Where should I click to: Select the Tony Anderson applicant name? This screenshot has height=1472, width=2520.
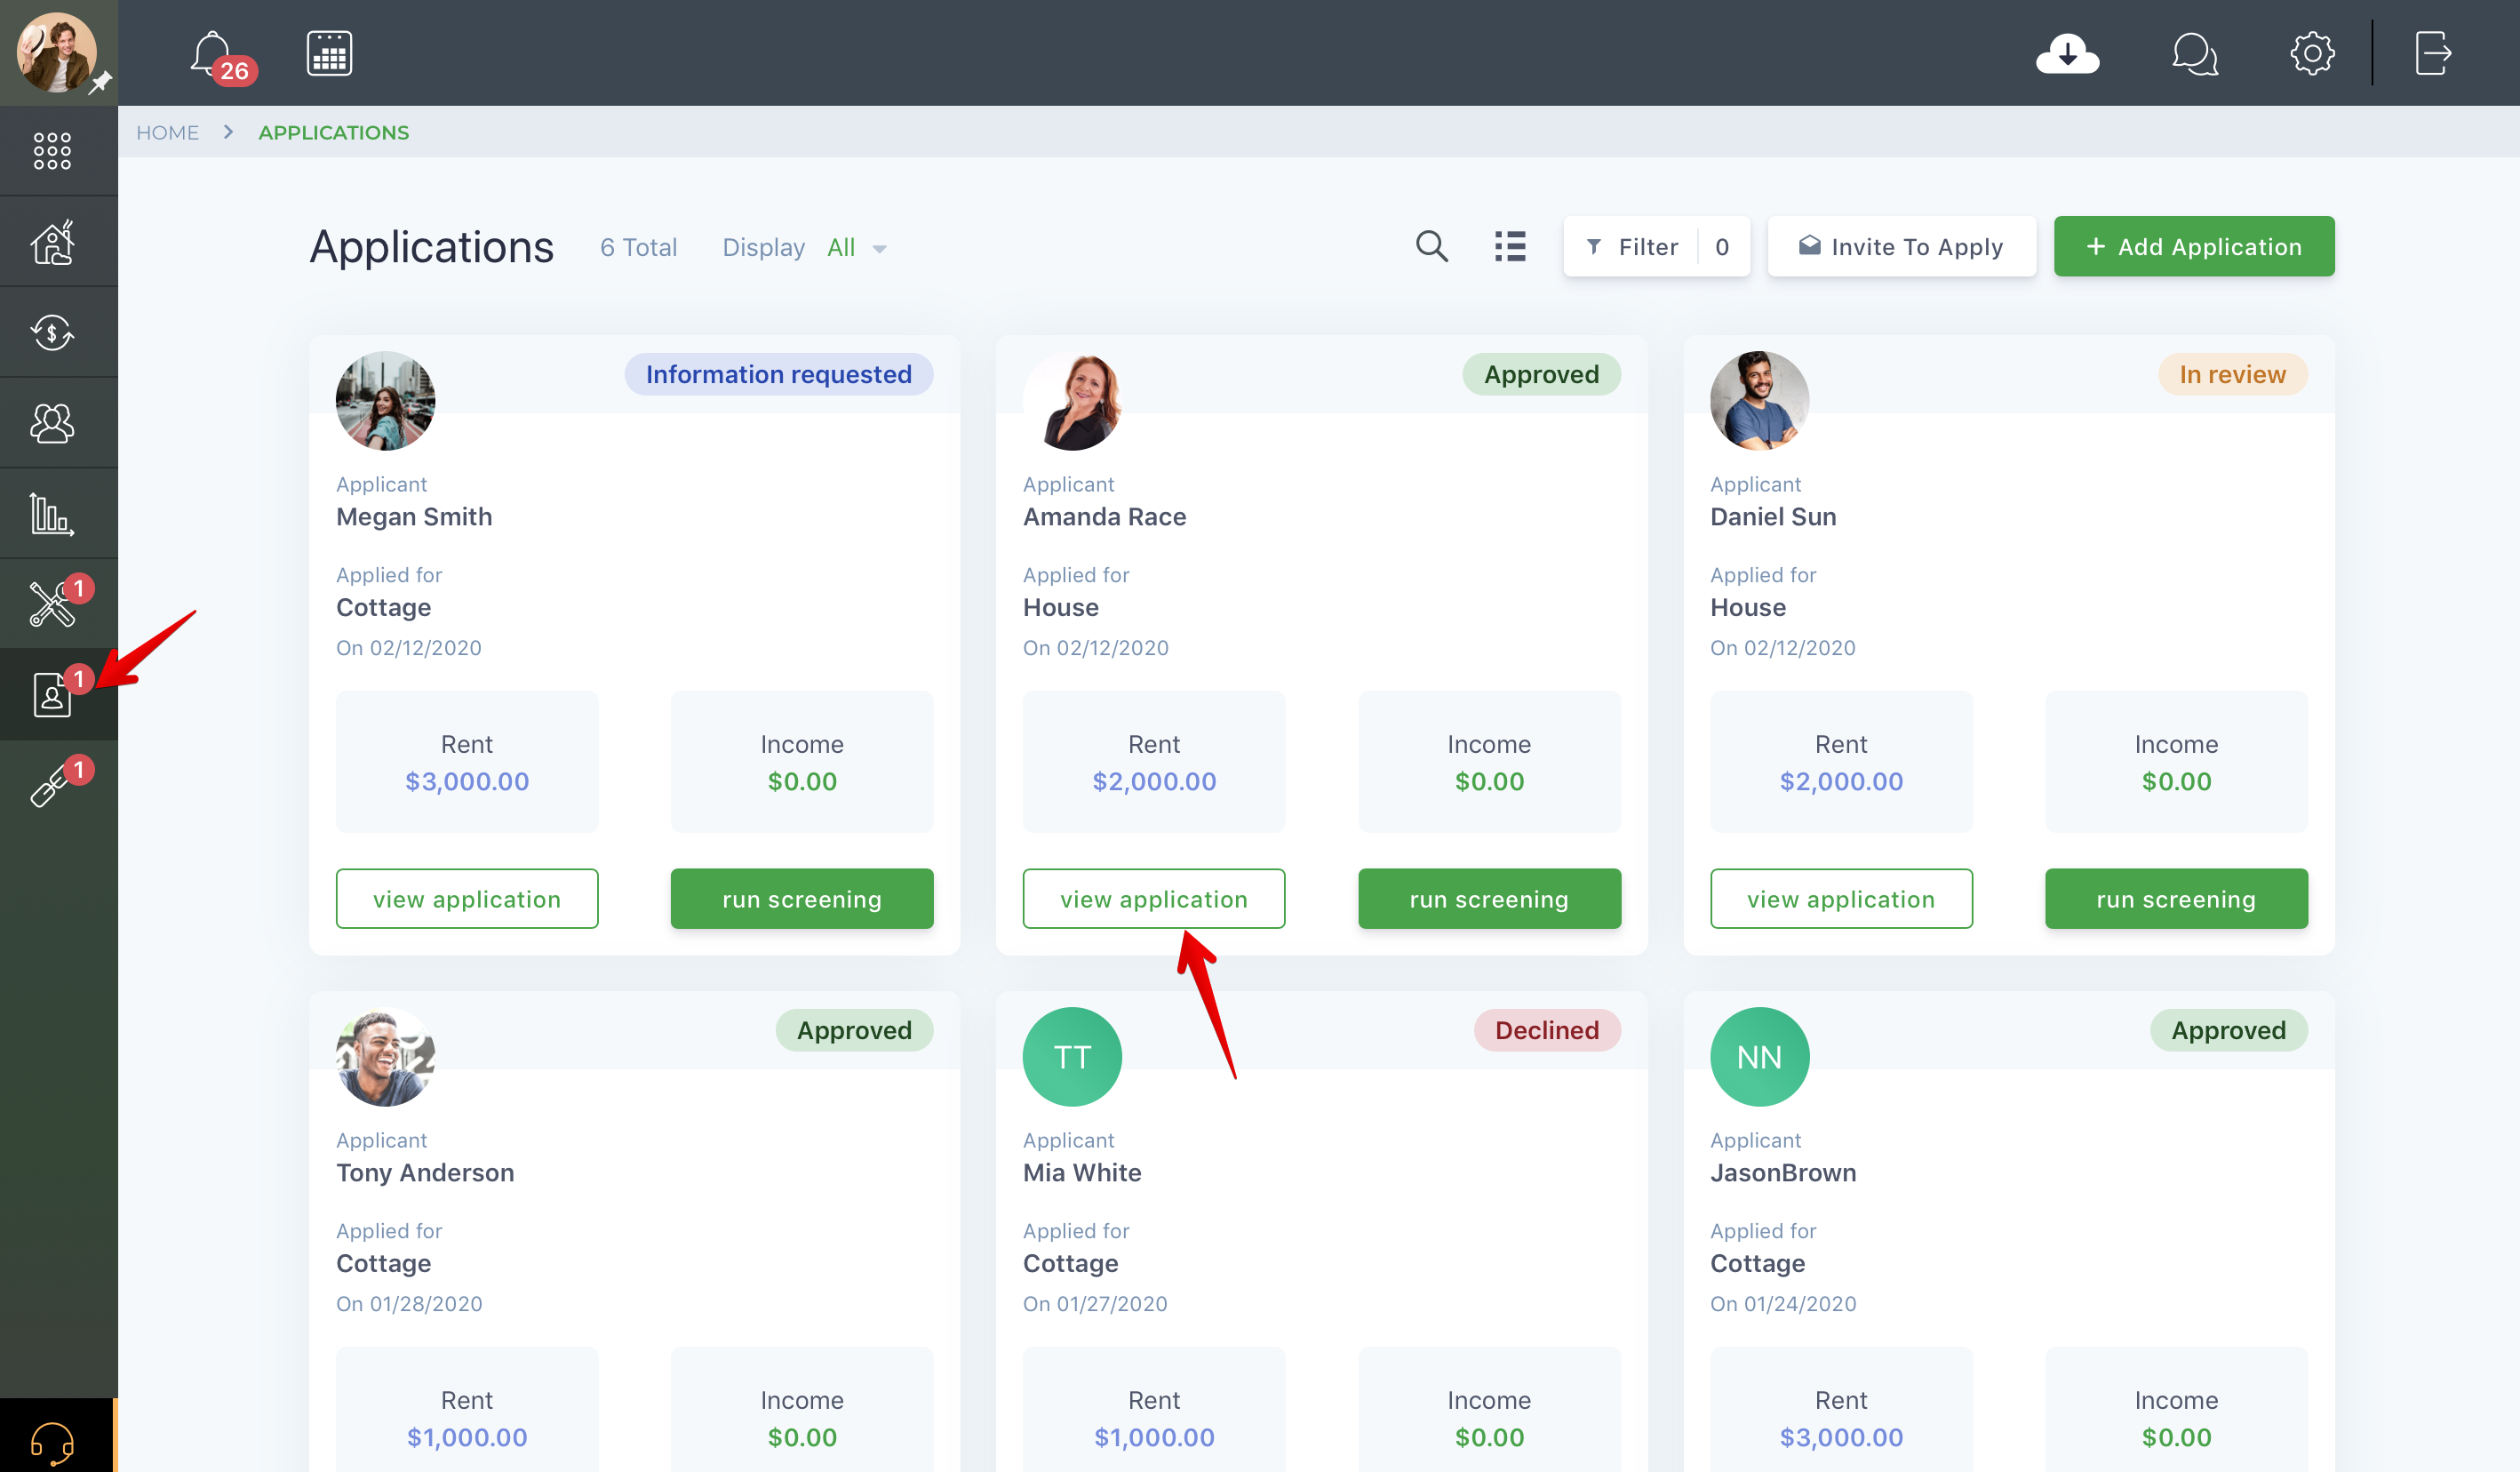coord(425,1172)
